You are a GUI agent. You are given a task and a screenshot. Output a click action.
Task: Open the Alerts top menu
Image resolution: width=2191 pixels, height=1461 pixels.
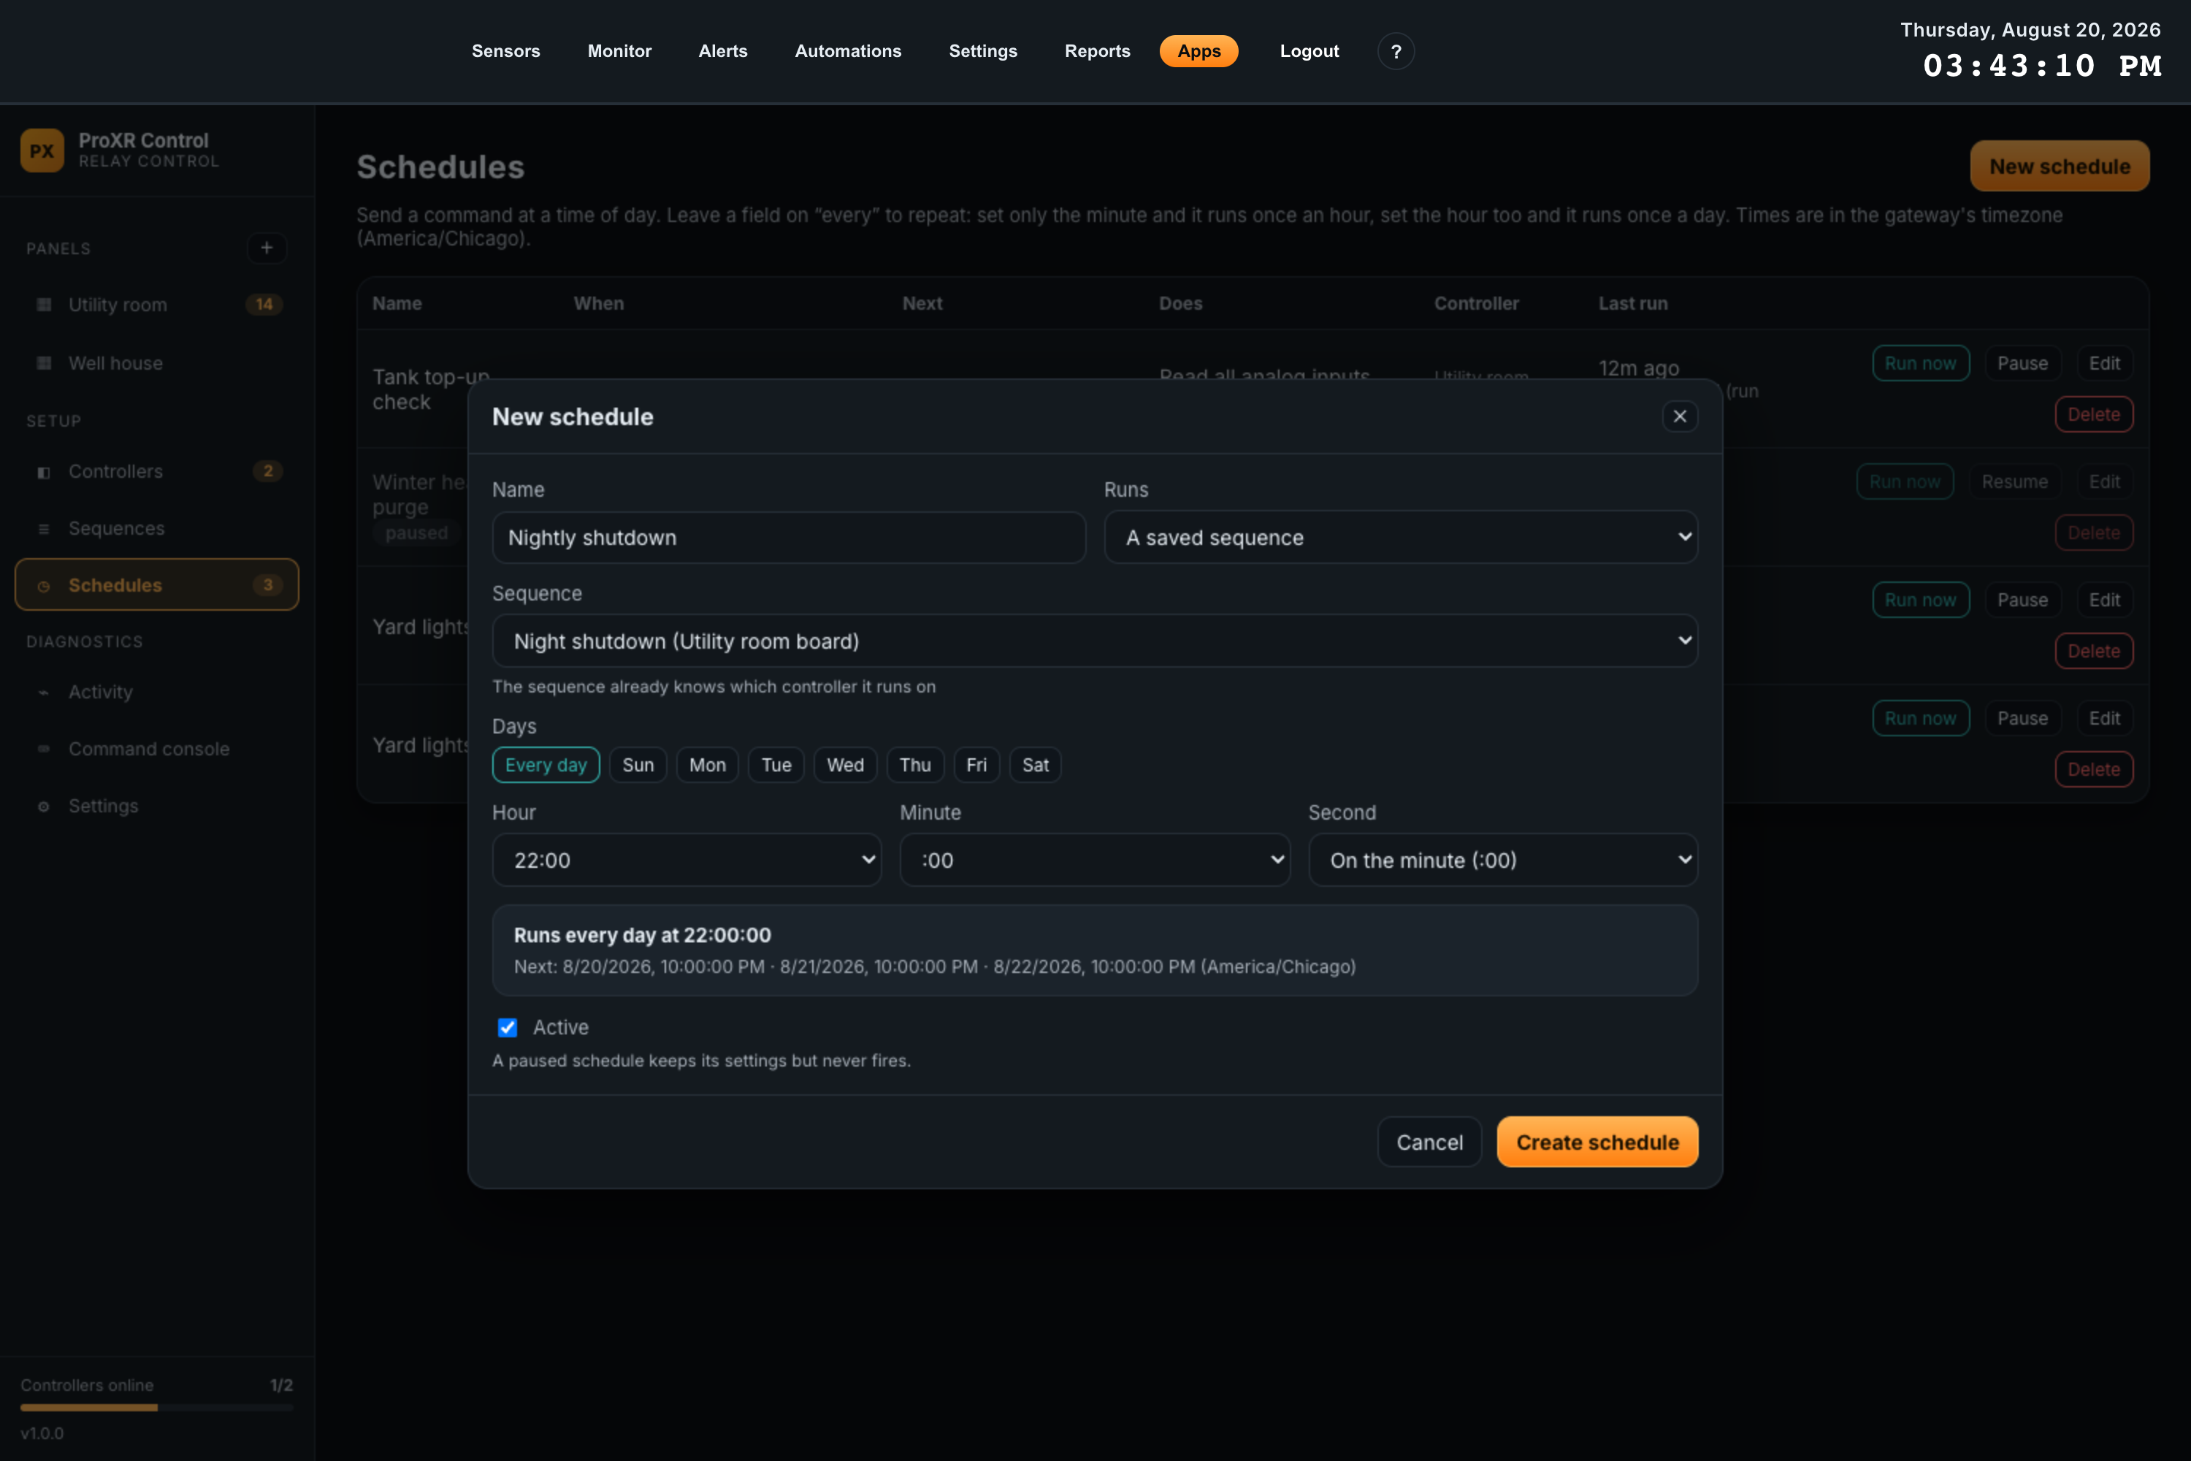[x=723, y=51]
